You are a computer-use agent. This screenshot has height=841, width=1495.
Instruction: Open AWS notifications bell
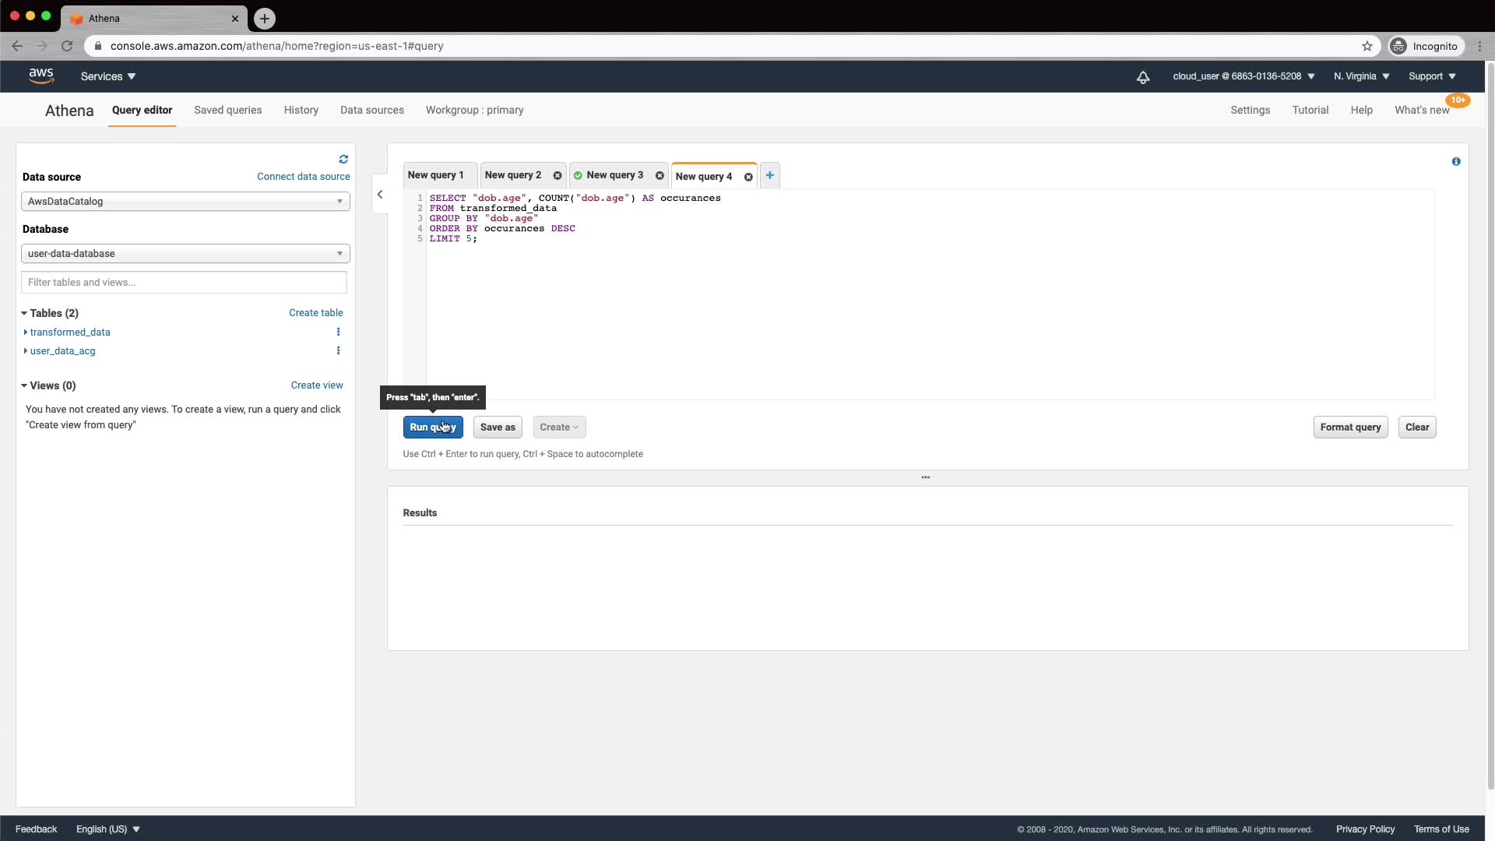1143,77
